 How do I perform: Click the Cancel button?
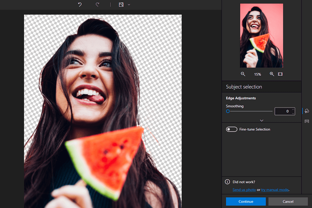(288, 201)
